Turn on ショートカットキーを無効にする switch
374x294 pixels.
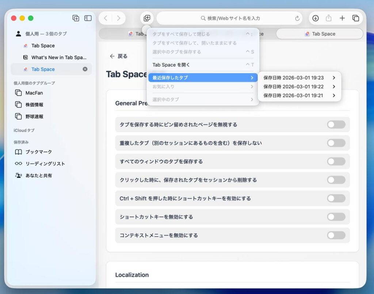pos(336,217)
